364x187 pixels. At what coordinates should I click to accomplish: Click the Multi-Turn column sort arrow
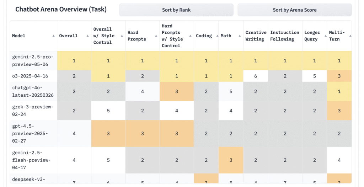click(x=350, y=36)
